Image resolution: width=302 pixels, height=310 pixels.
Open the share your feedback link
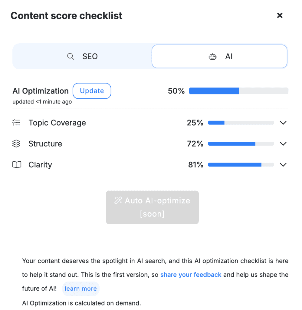[191, 275]
